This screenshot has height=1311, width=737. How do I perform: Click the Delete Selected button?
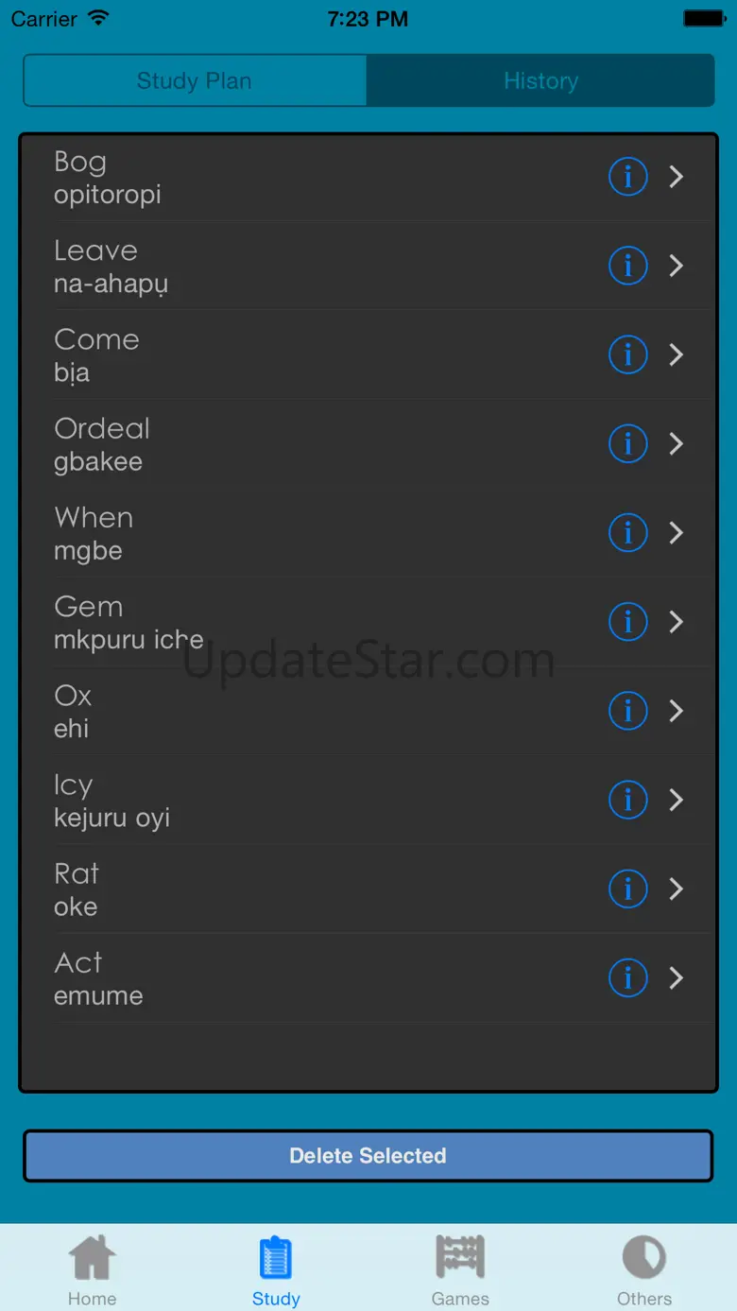pyautogui.click(x=368, y=1156)
